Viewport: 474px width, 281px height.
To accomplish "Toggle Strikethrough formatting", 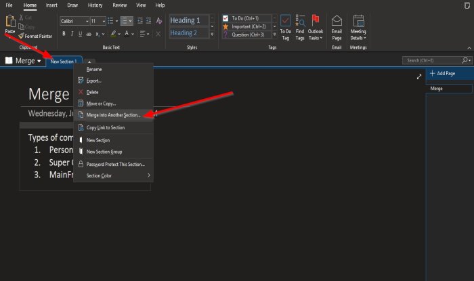I will 89,34.
